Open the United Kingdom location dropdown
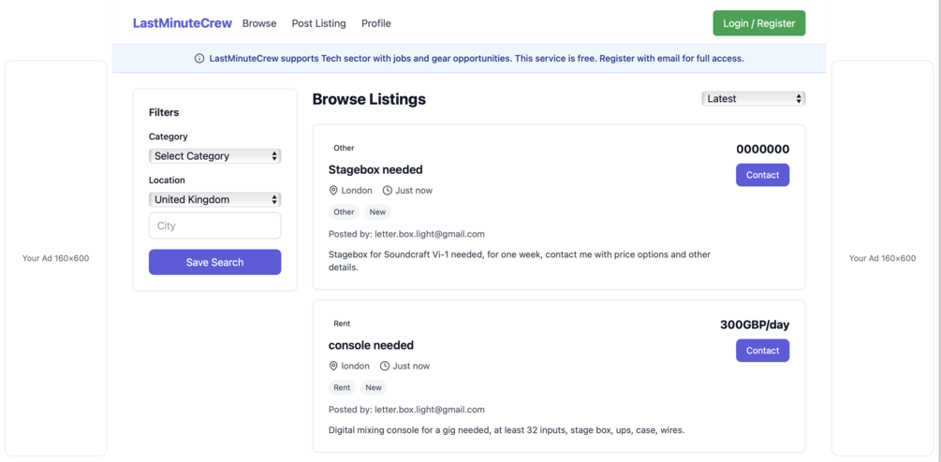The image size is (941, 462). click(214, 199)
